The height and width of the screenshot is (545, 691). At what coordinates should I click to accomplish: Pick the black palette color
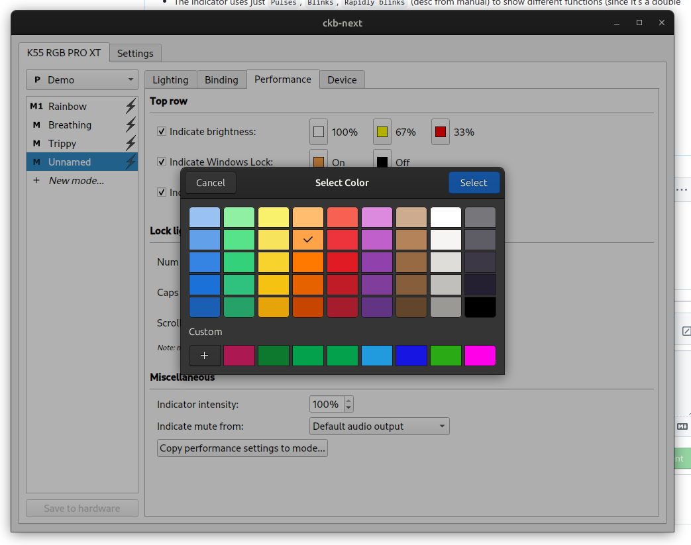pos(480,307)
